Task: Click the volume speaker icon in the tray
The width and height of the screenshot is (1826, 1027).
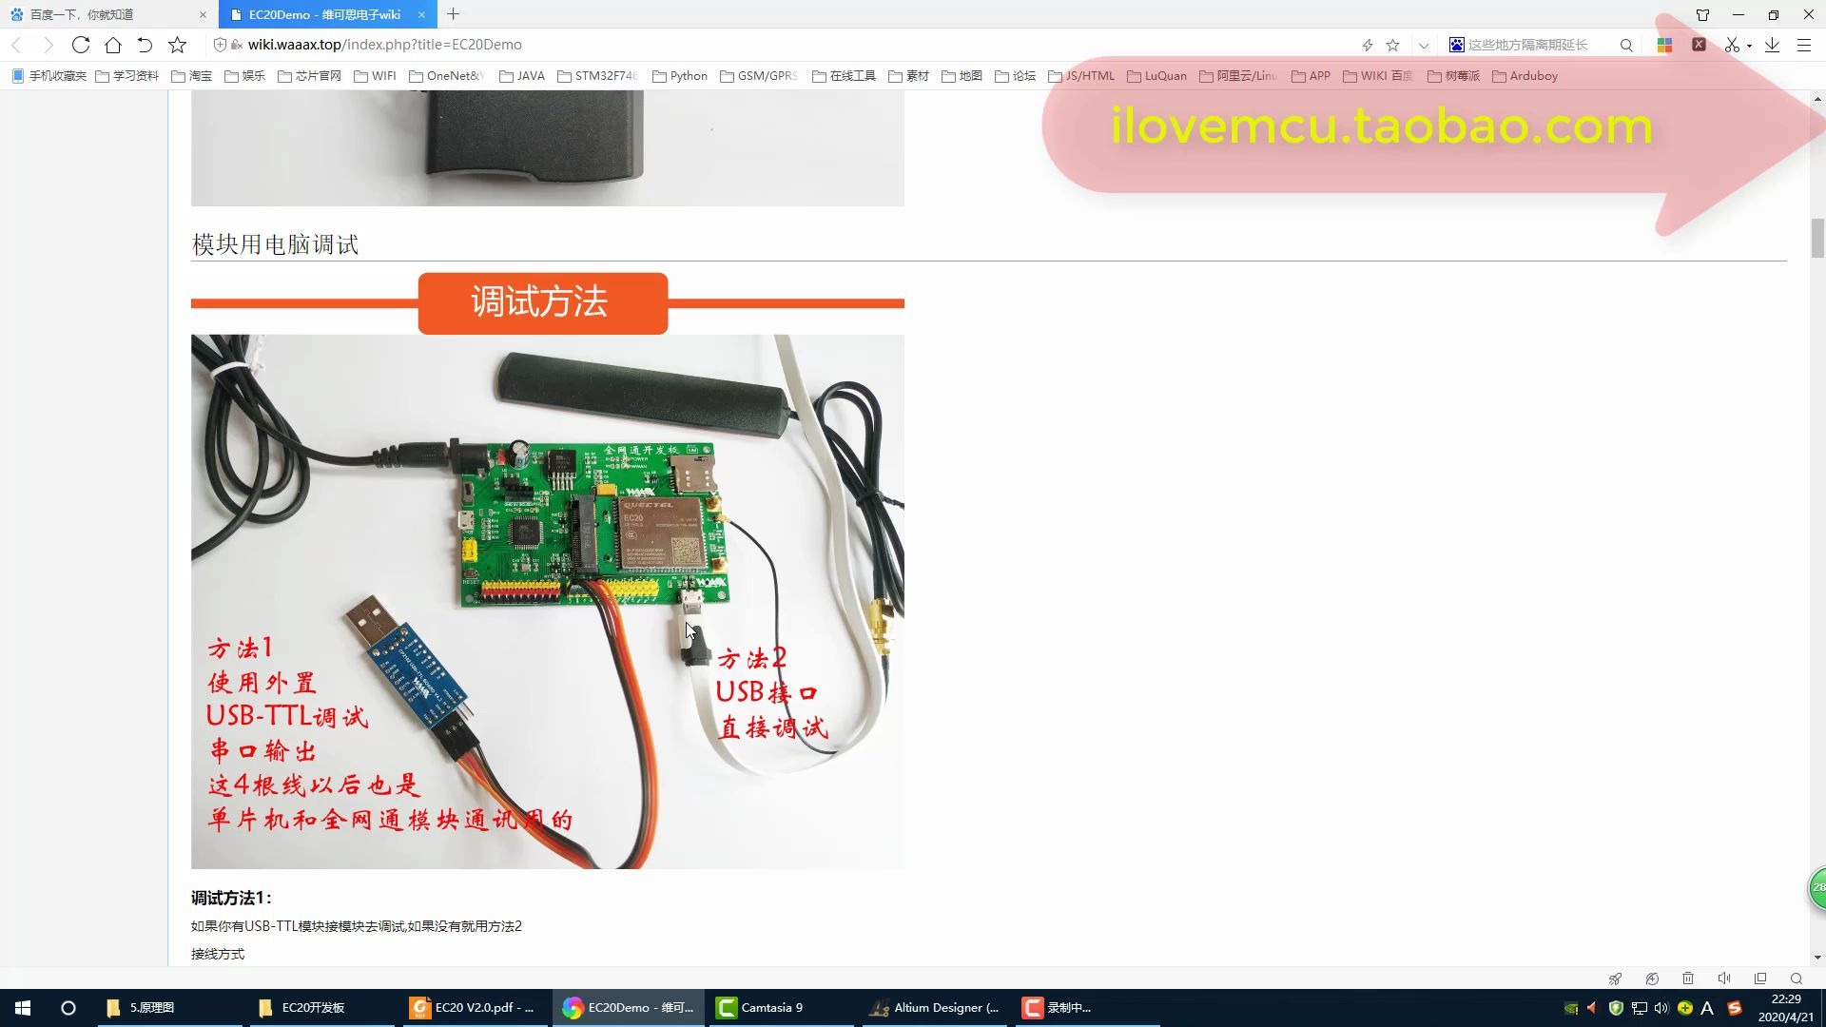Action: 1661,1008
